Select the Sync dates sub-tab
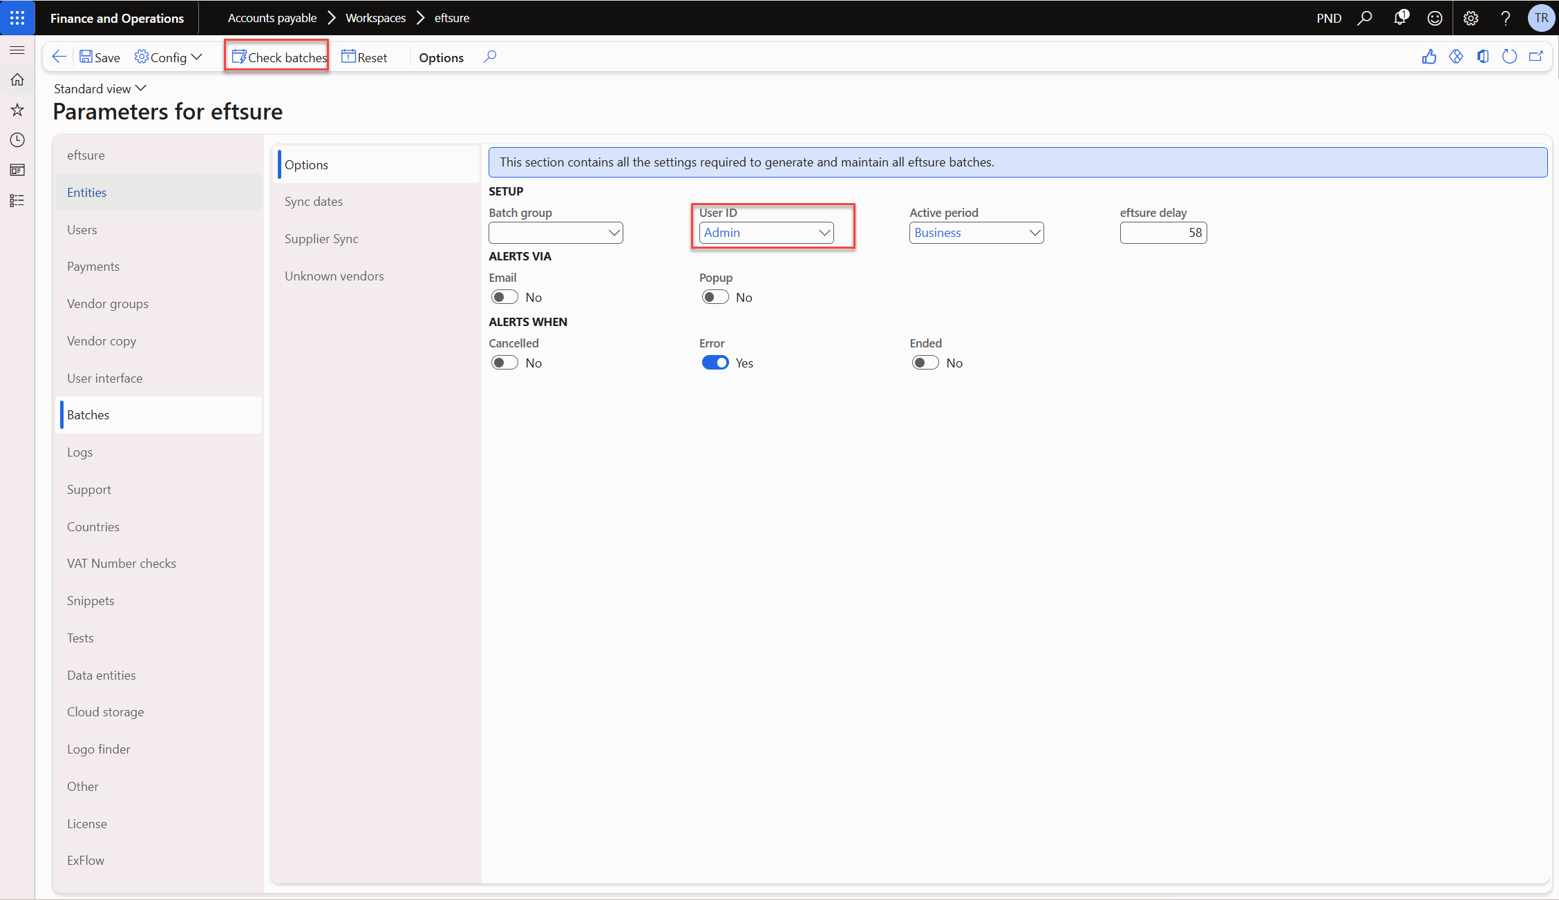This screenshot has width=1559, height=900. [377, 202]
